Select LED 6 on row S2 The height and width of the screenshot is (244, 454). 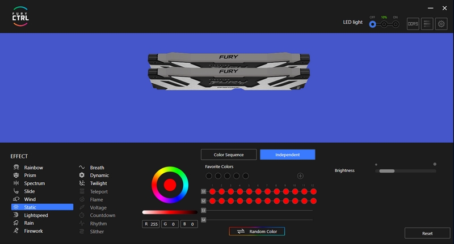tap(258, 201)
